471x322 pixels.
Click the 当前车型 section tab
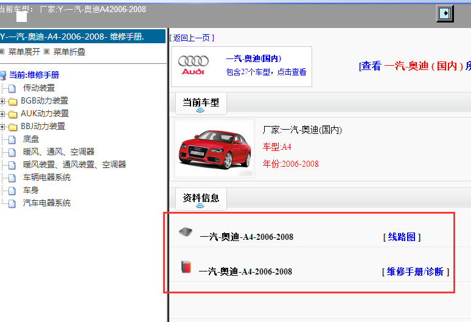point(201,103)
